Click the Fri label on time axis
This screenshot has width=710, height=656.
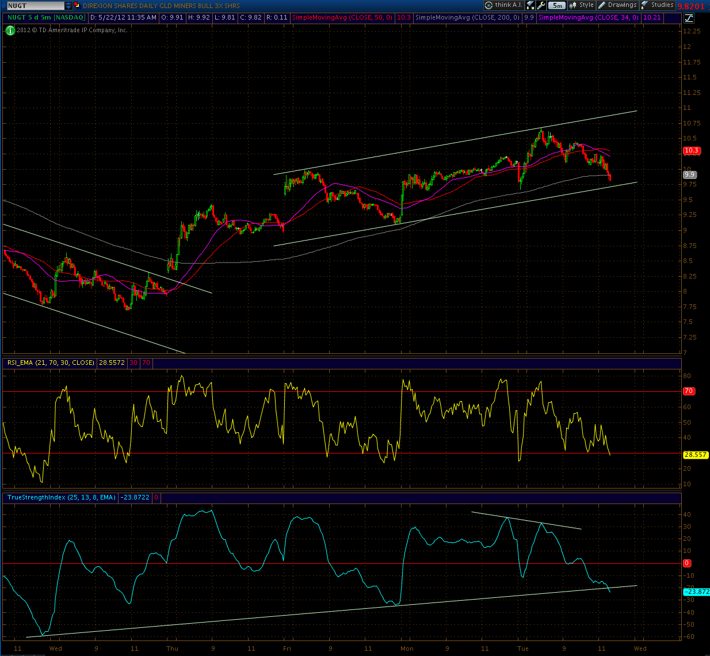(287, 649)
